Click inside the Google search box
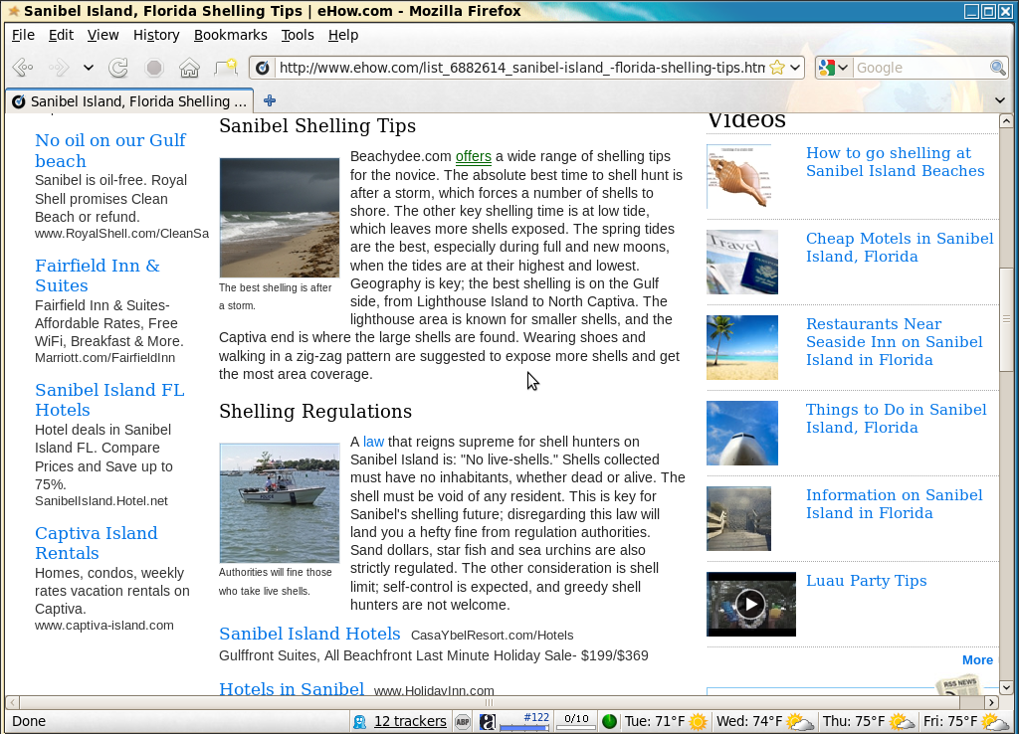1019x734 pixels. (920, 68)
